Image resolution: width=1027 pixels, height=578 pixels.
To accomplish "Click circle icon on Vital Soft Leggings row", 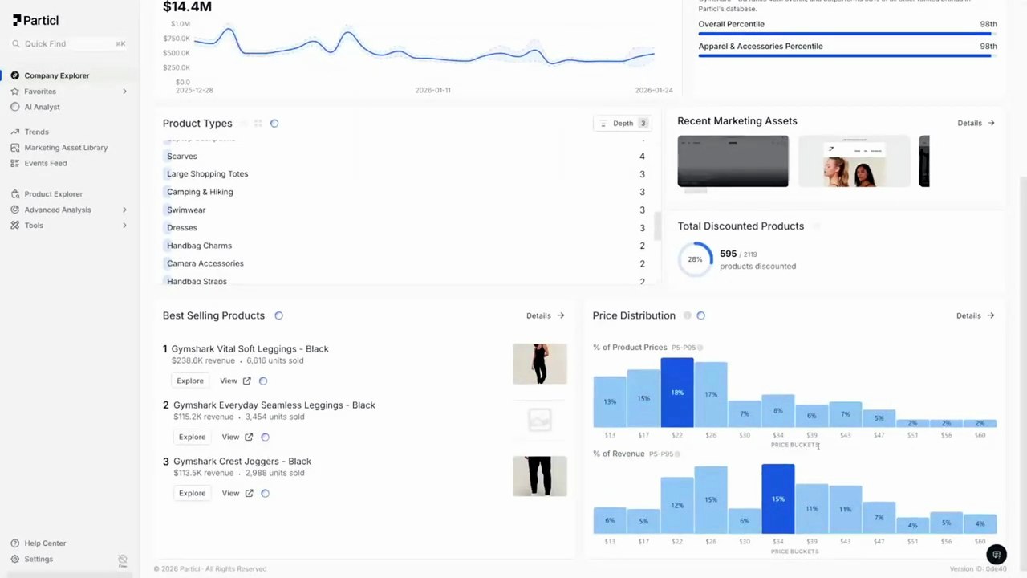I will click(263, 381).
